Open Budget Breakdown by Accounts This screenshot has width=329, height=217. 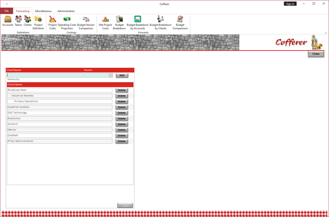pos(138,23)
